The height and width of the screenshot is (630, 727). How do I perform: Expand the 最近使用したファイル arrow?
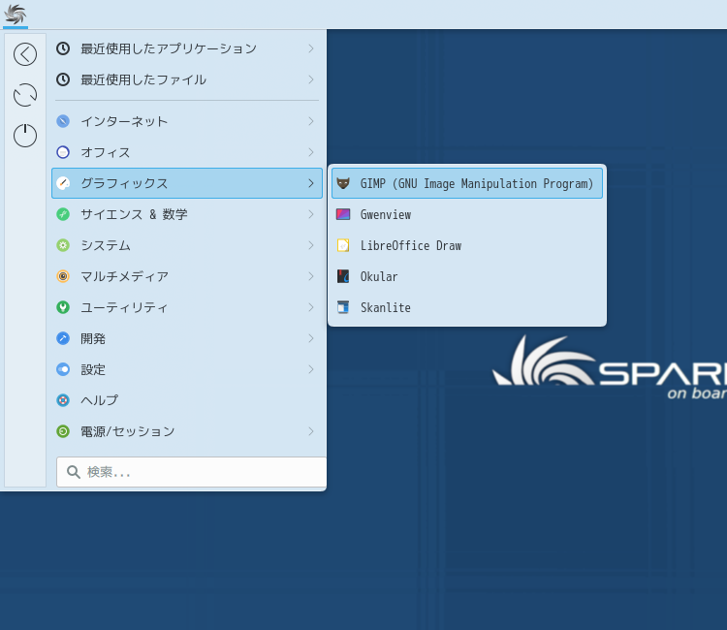310,79
